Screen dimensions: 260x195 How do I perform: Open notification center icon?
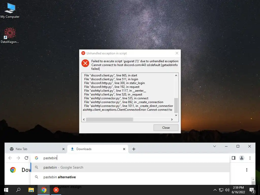pos(252,190)
